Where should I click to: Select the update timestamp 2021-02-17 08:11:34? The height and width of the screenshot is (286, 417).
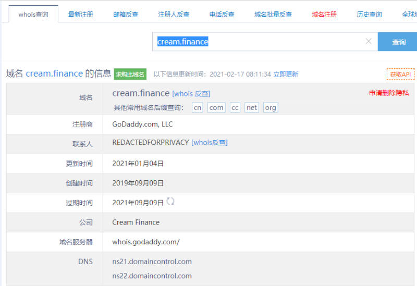(240, 74)
